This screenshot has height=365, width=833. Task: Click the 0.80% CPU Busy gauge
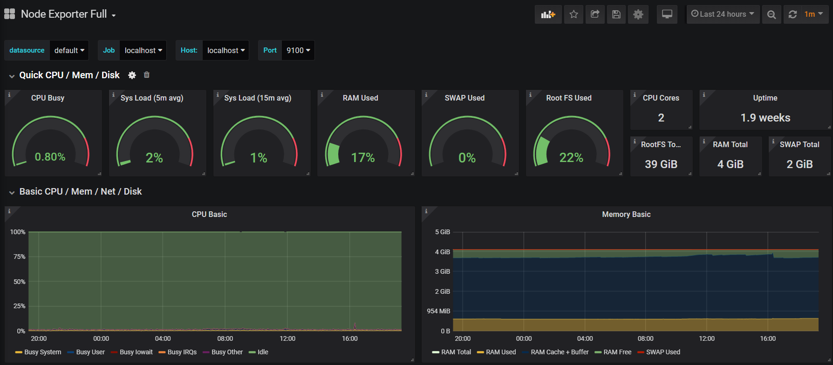click(x=50, y=142)
